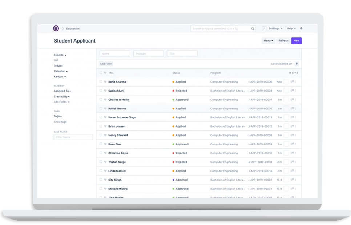
Task: Open the Reports sidebar menu
Action: tap(60, 55)
